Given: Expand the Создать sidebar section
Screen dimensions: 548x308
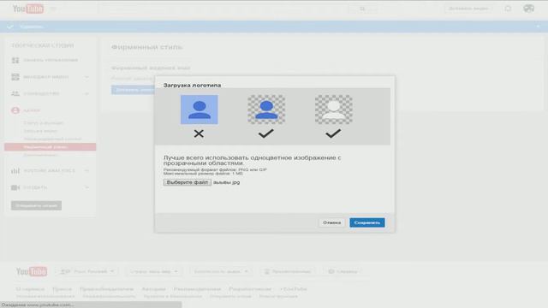Looking at the screenshot, I should pos(86,187).
